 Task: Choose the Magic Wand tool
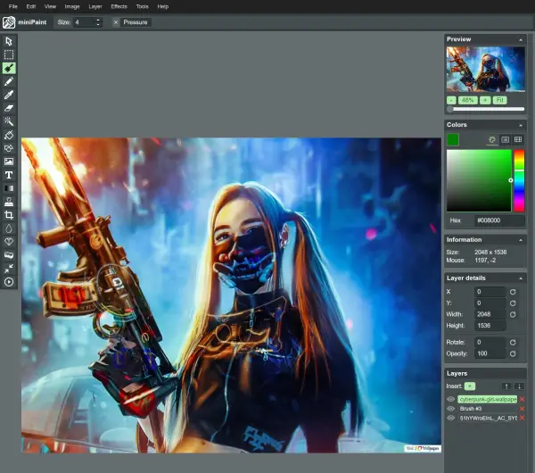click(9, 121)
